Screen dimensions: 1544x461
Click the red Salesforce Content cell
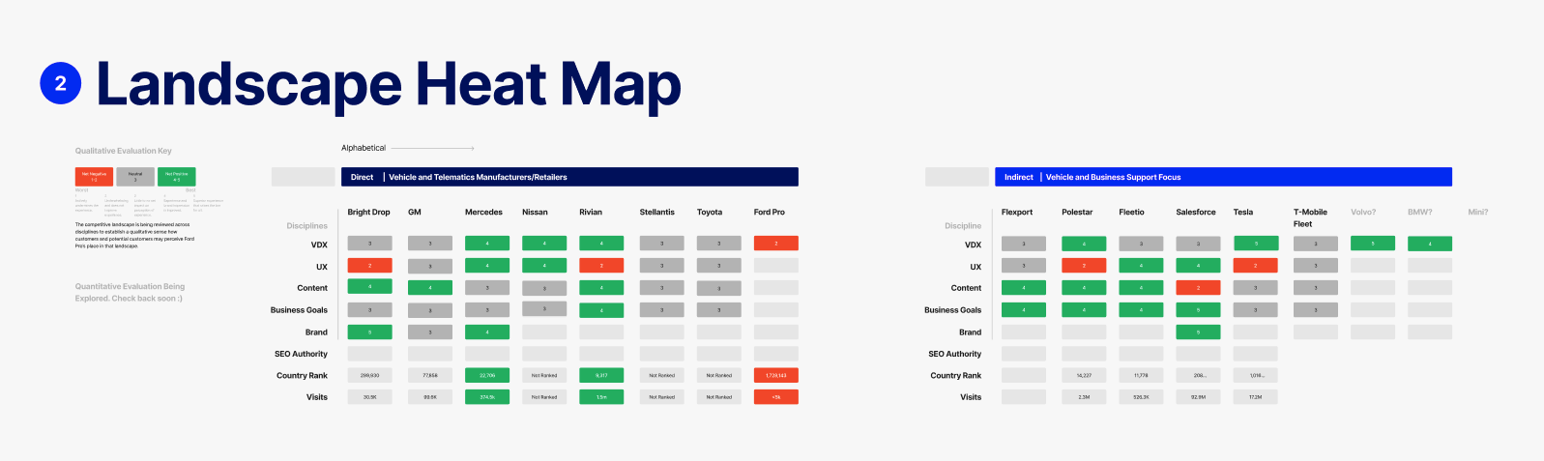click(x=1198, y=288)
